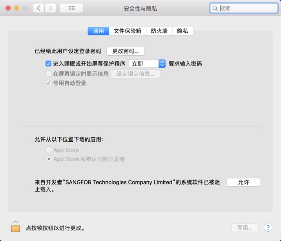Click into the 搜索 search field

click(x=247, y=8)
